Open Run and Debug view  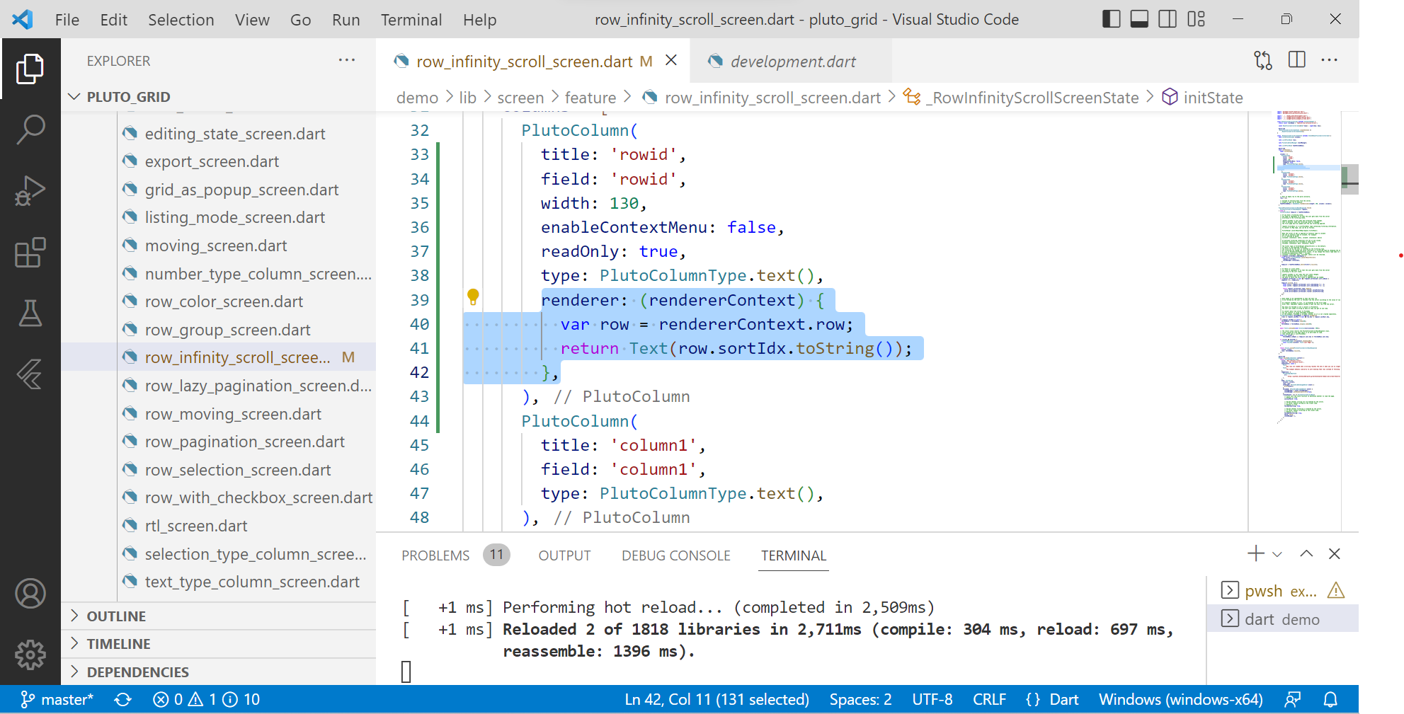click(30, 191)
